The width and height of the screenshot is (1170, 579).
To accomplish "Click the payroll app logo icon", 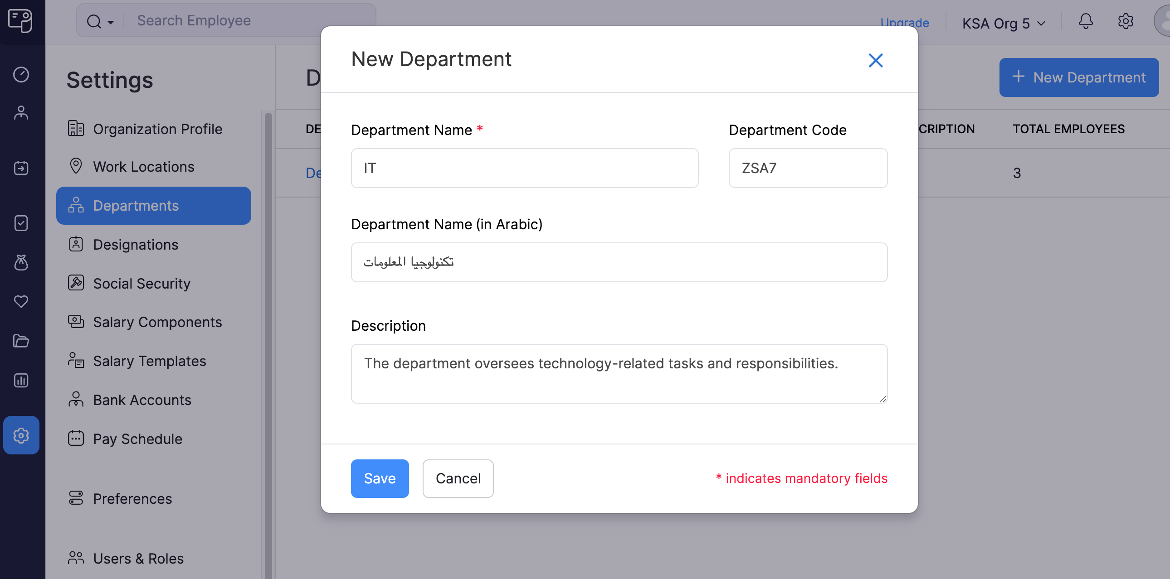I will (x=20, y=20).
